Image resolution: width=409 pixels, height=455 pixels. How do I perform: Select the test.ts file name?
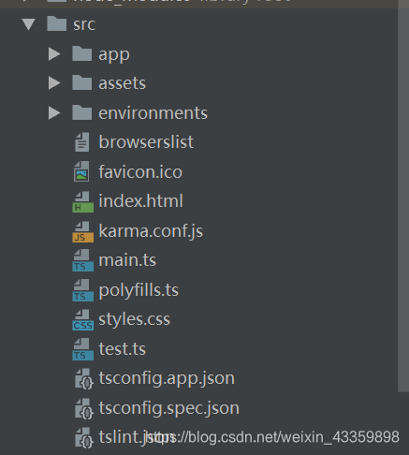123,349
